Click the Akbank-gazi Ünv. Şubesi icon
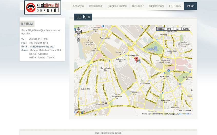 click(x=88, y=40)
